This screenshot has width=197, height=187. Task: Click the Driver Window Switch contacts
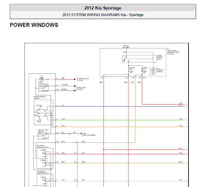click(42, 112)
